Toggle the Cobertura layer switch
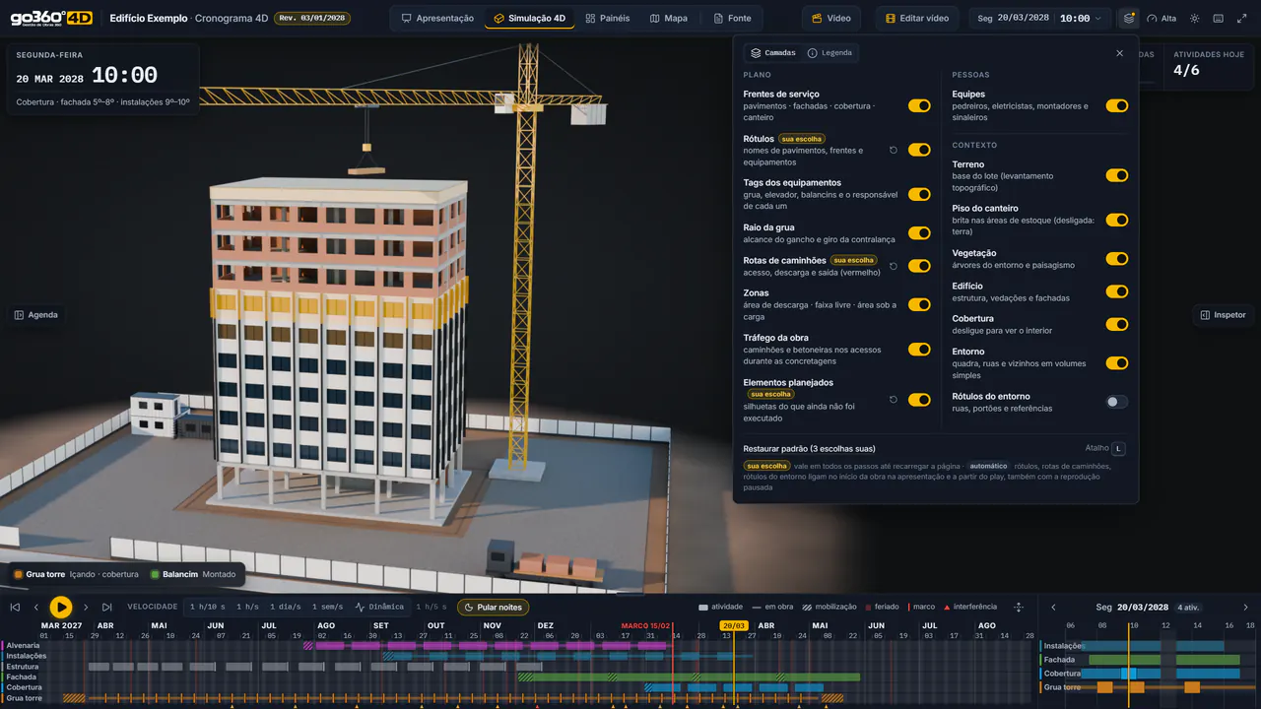Viewport: 1261px width, 709px height. click(1116, 324)
